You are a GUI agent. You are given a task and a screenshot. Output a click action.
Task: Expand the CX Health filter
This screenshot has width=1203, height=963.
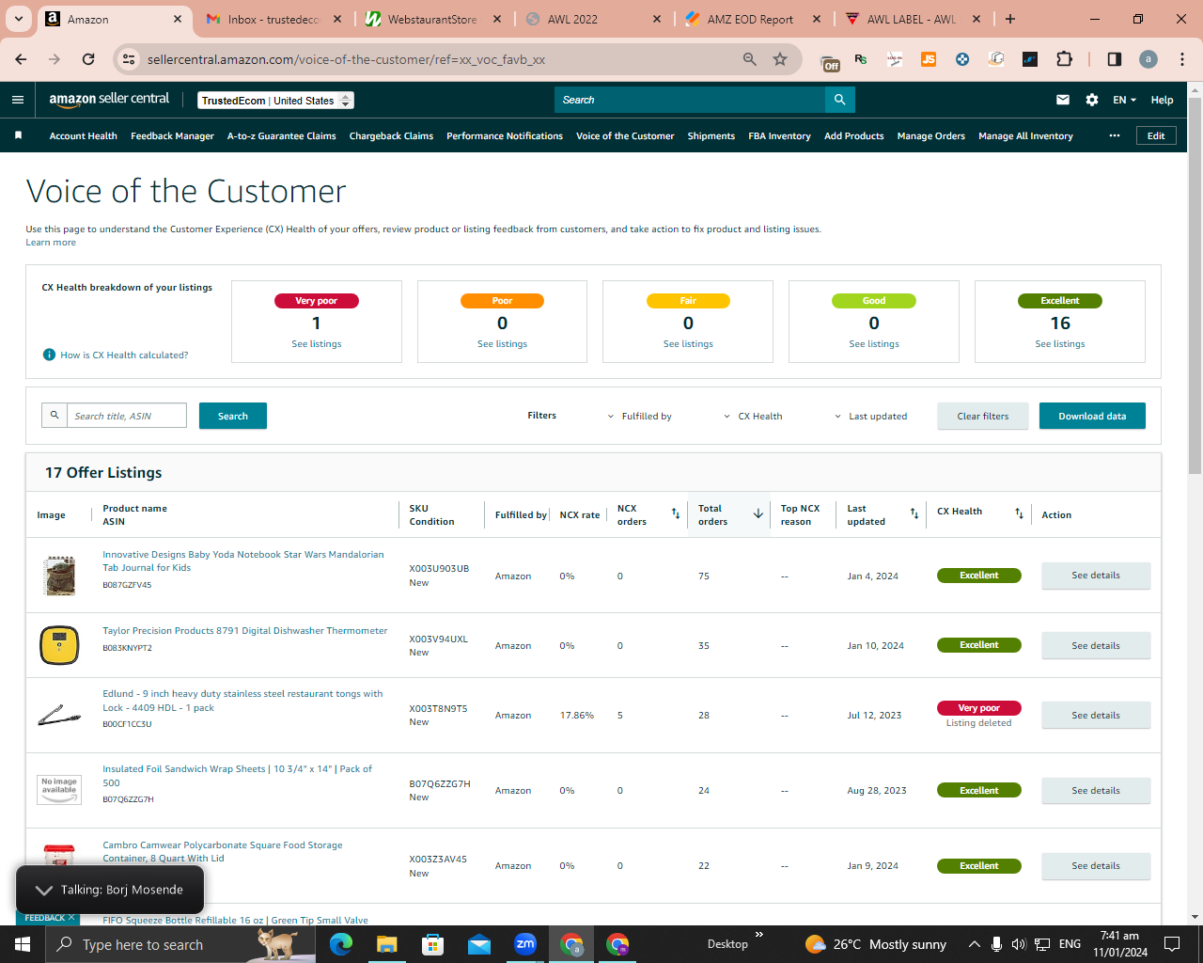point(752,416)
